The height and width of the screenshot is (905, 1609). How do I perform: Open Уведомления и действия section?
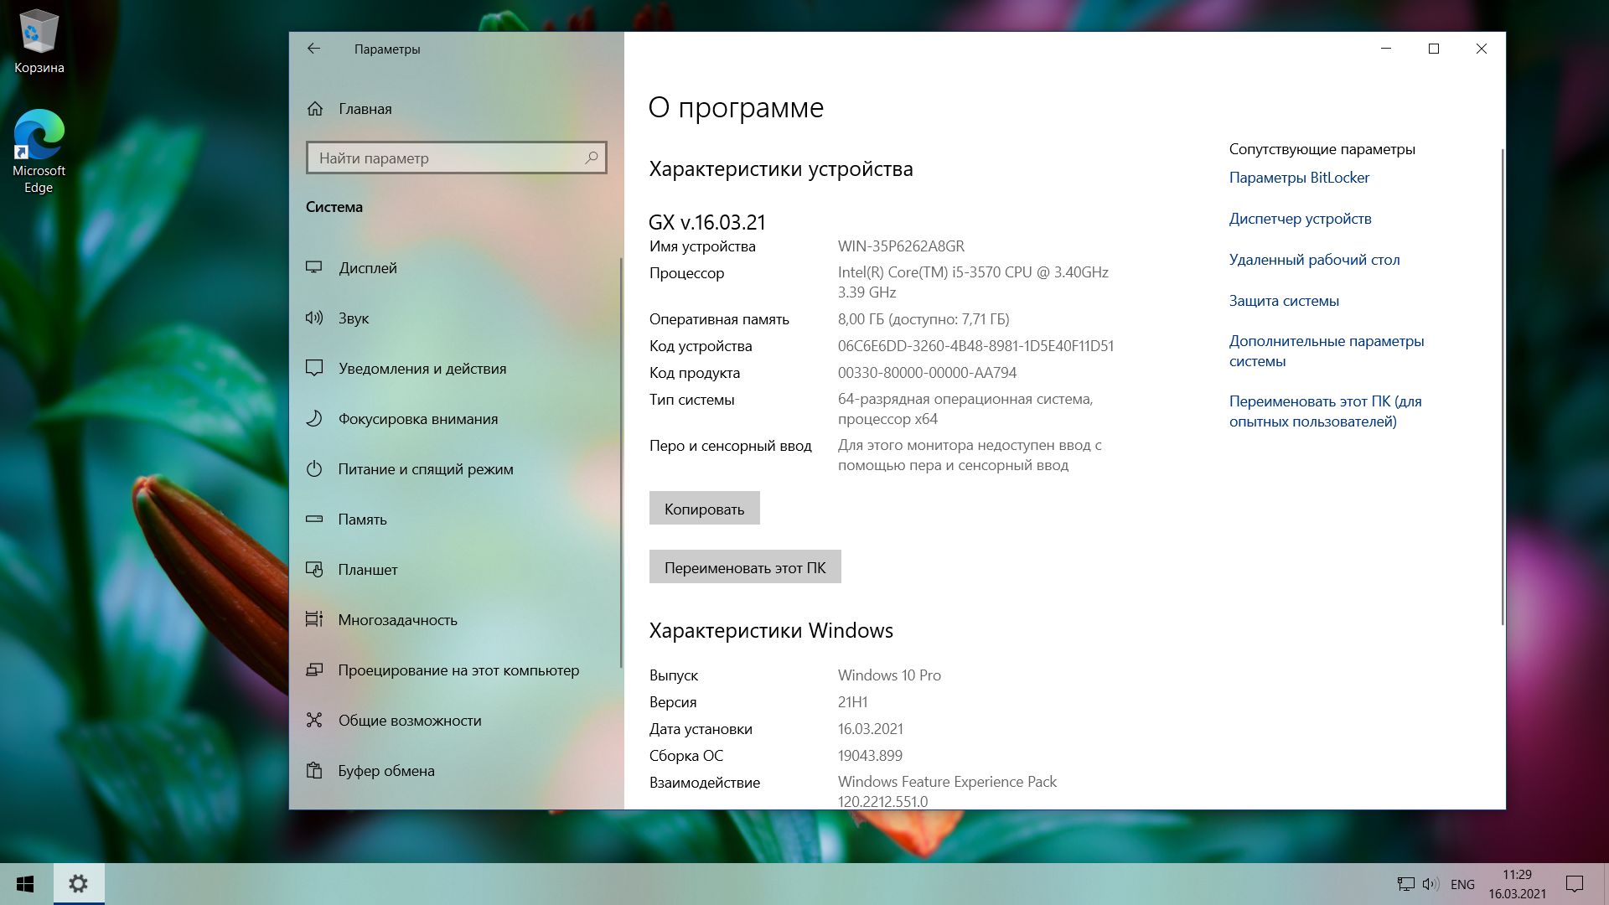(x=422, y=369)
